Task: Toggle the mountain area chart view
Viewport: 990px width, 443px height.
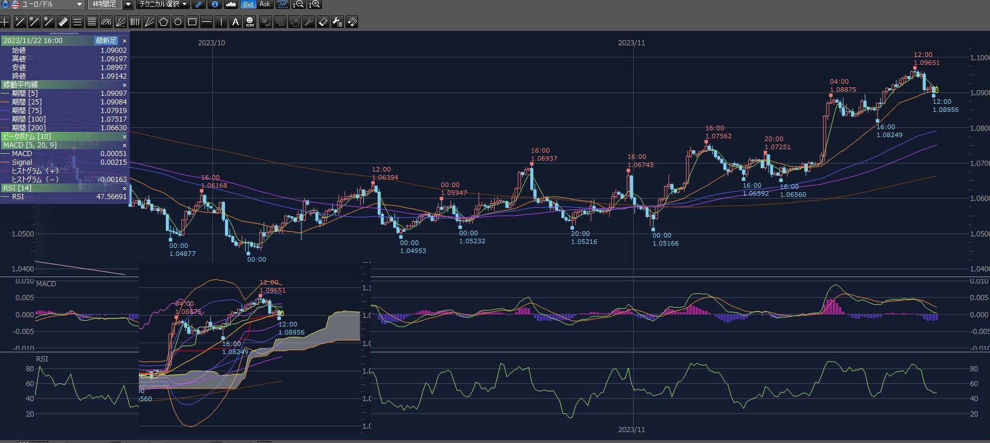Action: click(231, 5)
